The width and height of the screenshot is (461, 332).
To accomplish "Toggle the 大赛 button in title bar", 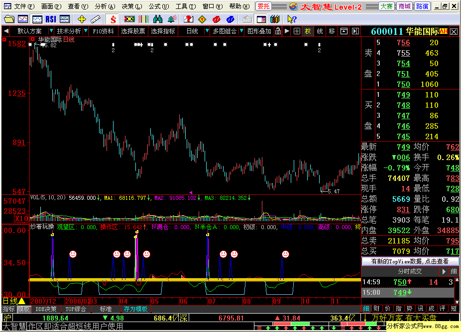I will click(x=387, y=6).
